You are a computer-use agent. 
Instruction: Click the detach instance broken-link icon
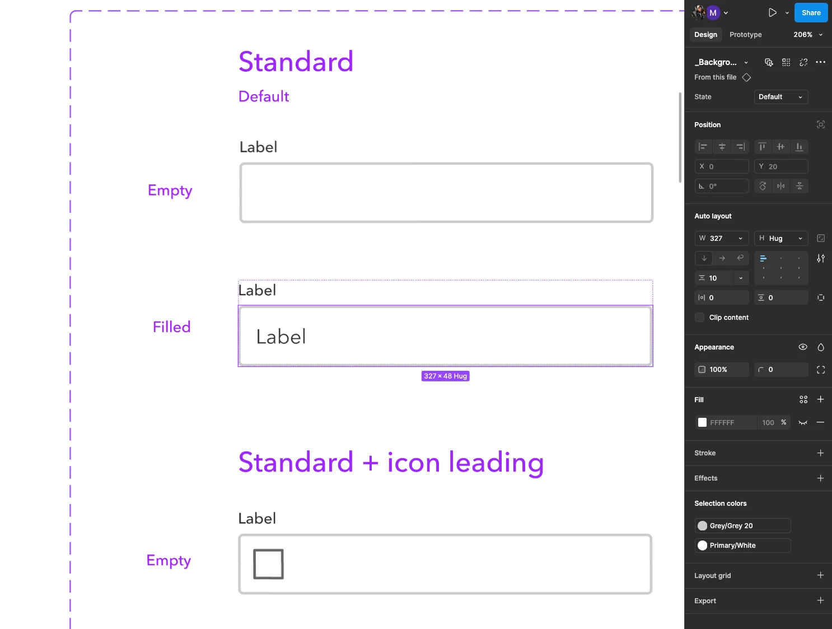[x=803, y=62]
